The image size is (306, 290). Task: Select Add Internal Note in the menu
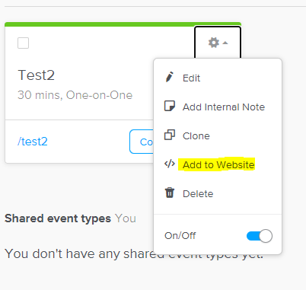tap(224, 107)
